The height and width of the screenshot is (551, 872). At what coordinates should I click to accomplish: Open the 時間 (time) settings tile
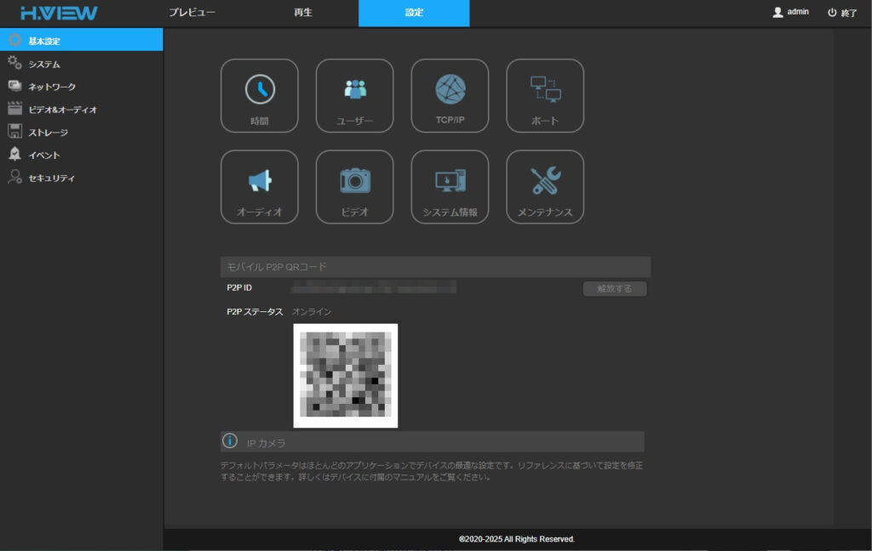(259, 95)
